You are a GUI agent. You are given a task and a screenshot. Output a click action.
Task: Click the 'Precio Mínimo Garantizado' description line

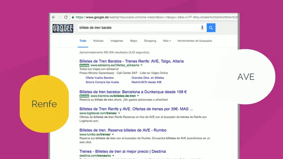(123, 73)
